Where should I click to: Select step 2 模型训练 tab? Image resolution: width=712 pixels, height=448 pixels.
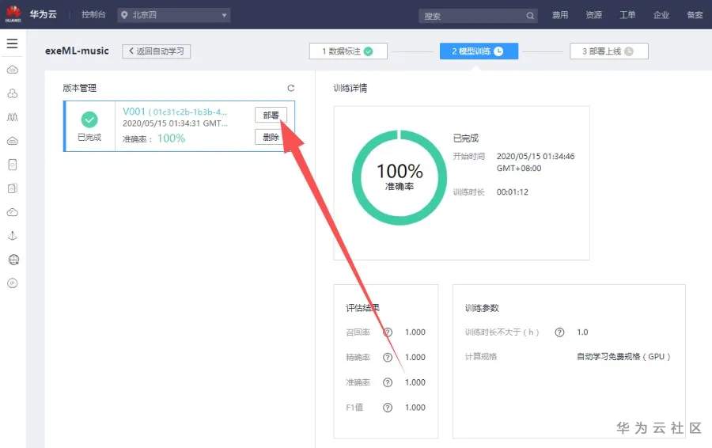click(479, 51)
